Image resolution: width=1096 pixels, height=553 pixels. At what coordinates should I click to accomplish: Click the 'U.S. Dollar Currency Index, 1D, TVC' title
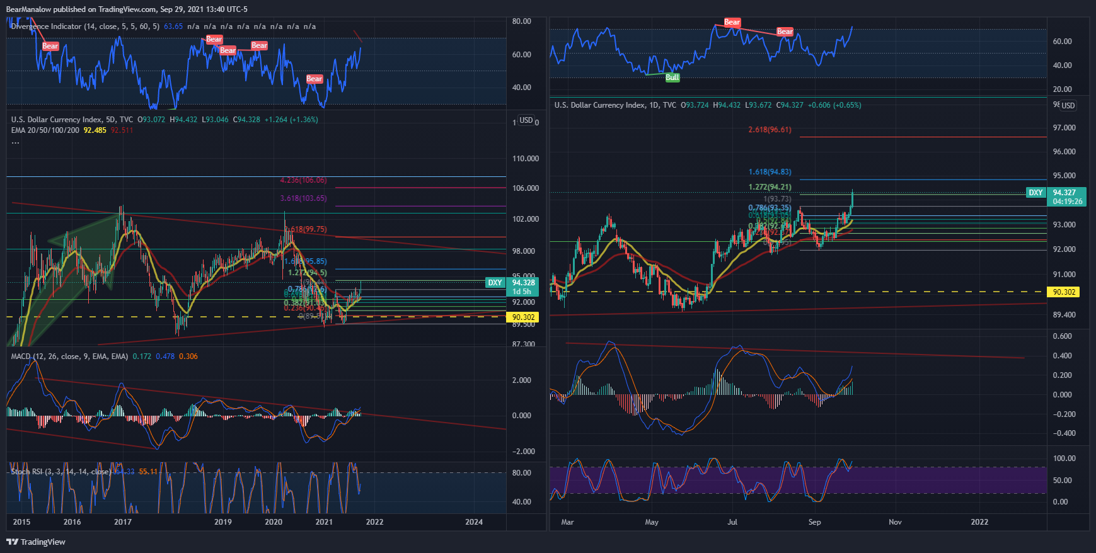[x=615, y=105]
